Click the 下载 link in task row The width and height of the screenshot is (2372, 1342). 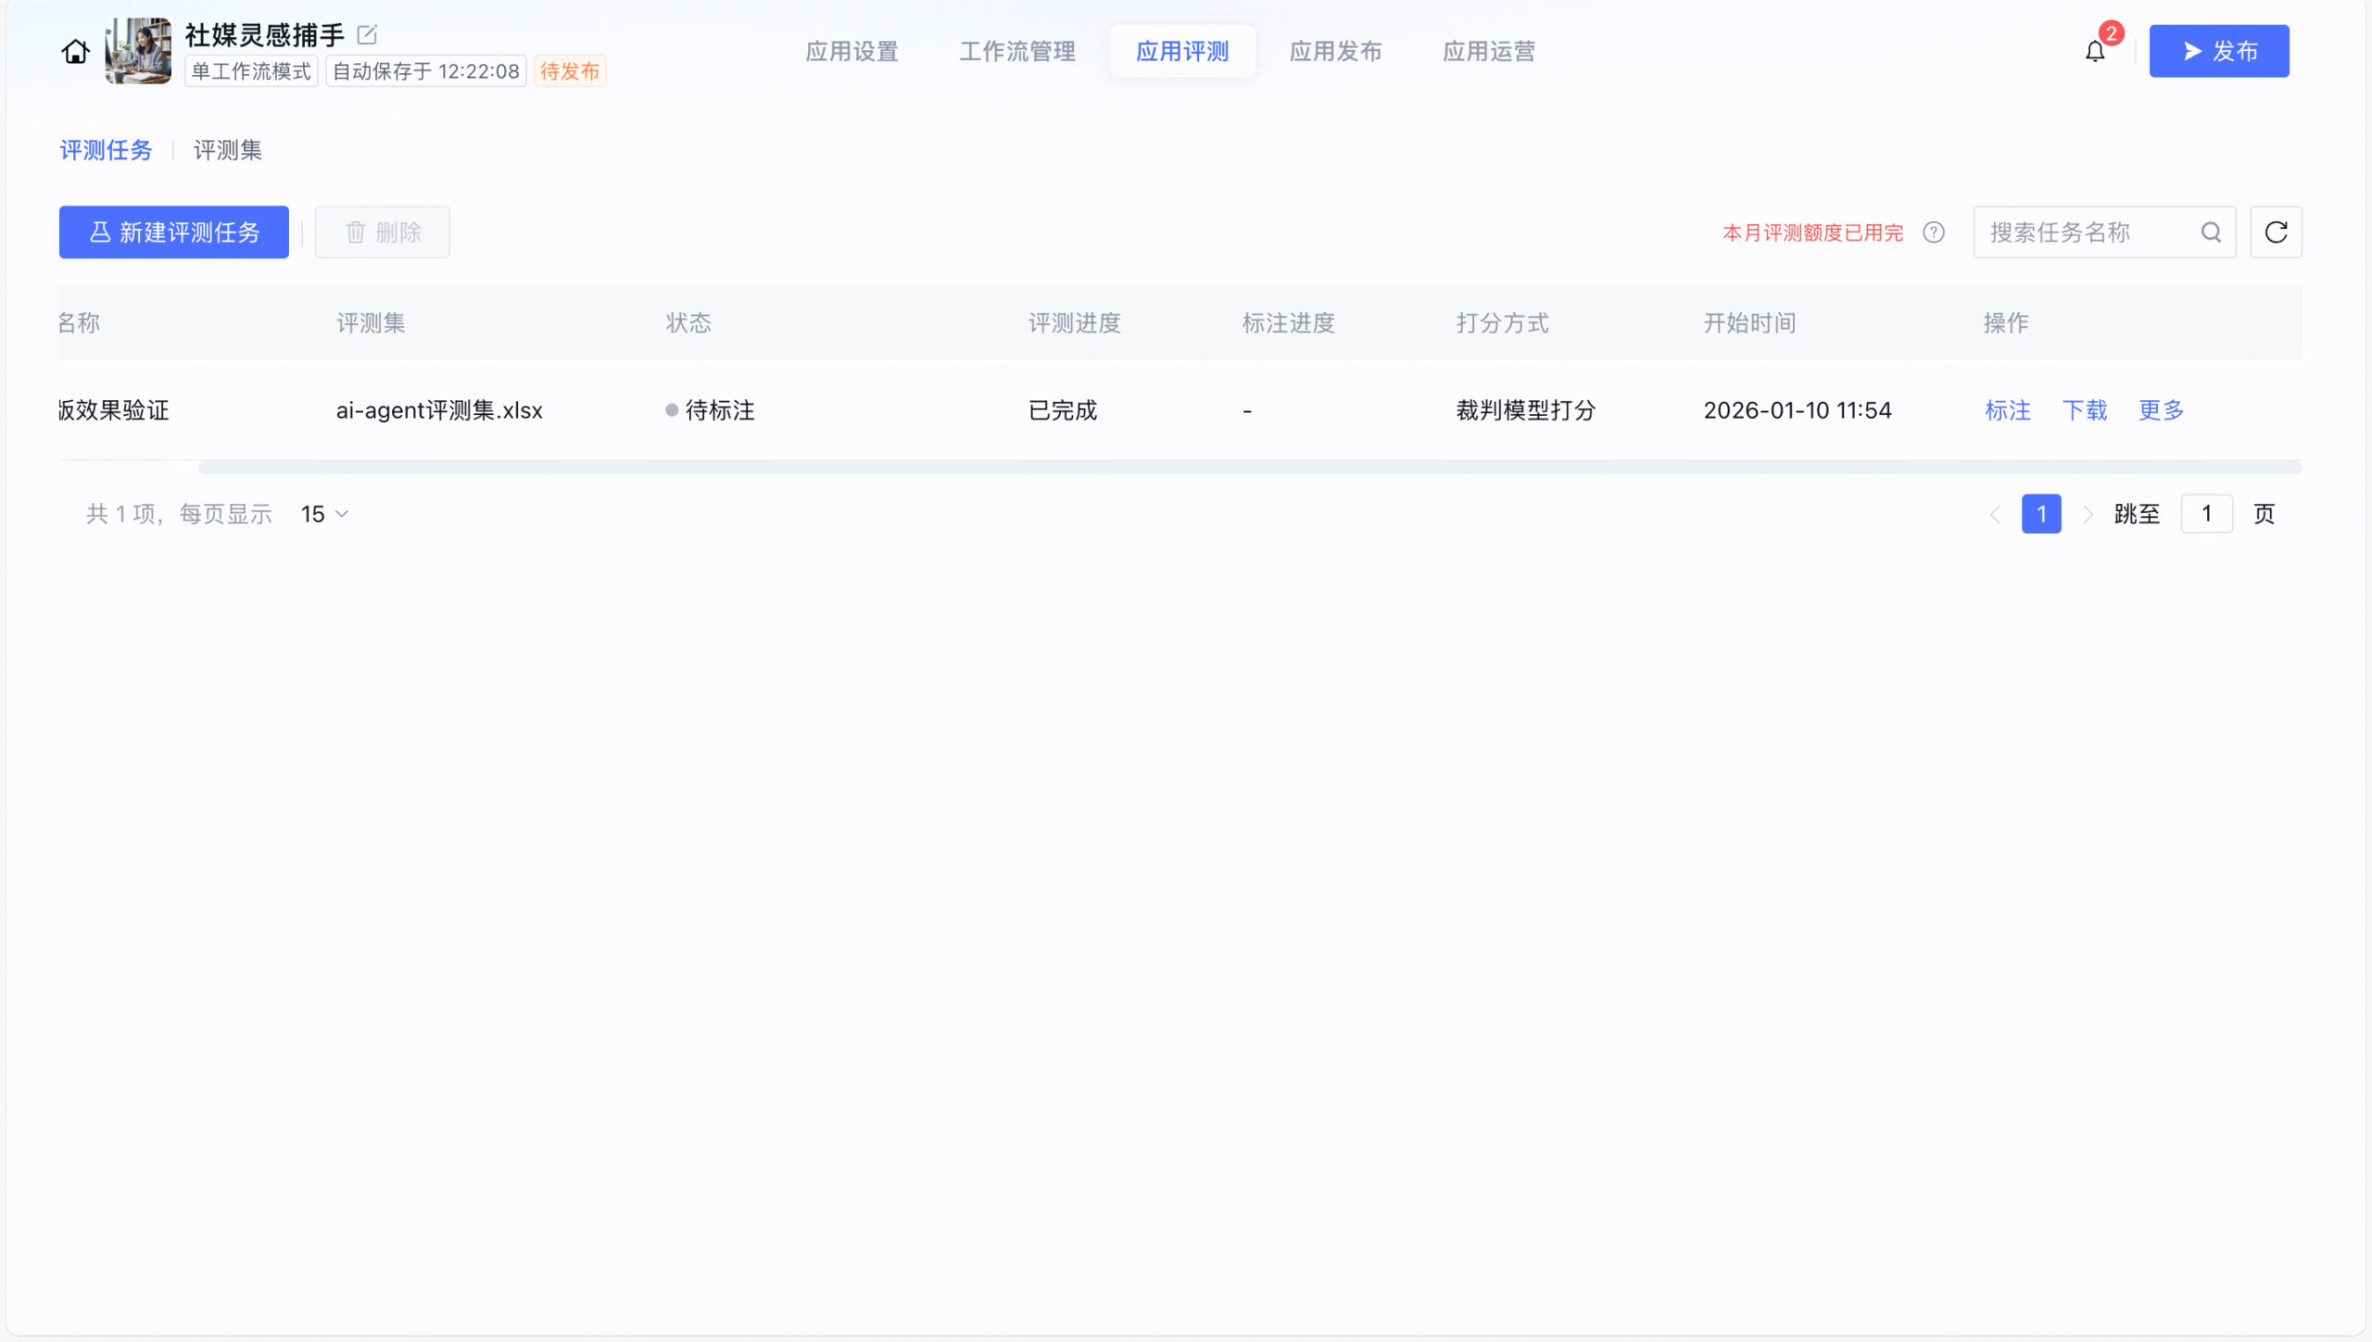click(x=2084, y=410)
